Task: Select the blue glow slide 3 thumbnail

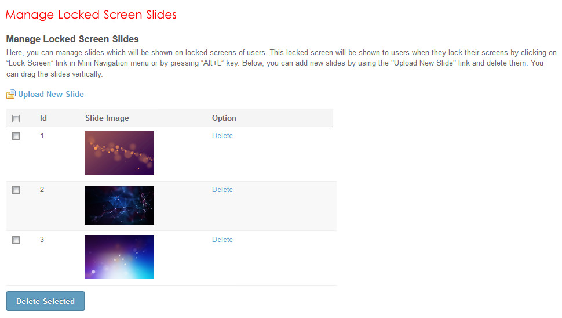Action: [x=119, y=256]
